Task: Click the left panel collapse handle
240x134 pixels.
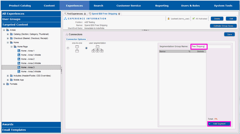Action: coord(61,70)
